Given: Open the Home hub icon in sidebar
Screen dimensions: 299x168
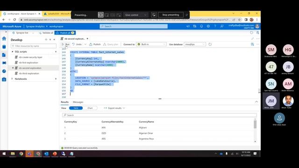Looking at the screenshot, I should tap(4, 39).
